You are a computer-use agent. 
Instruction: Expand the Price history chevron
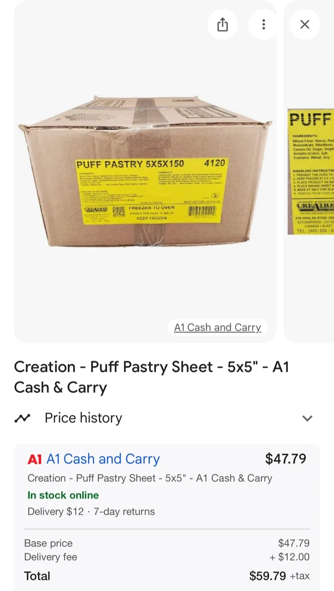tap(307, 418)
